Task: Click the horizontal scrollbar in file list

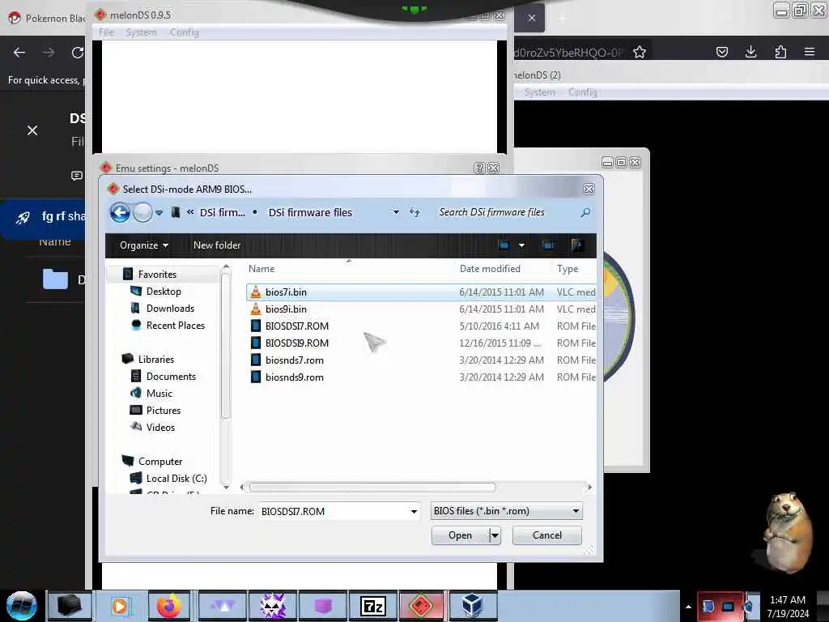Action: [x=372, y=487]
